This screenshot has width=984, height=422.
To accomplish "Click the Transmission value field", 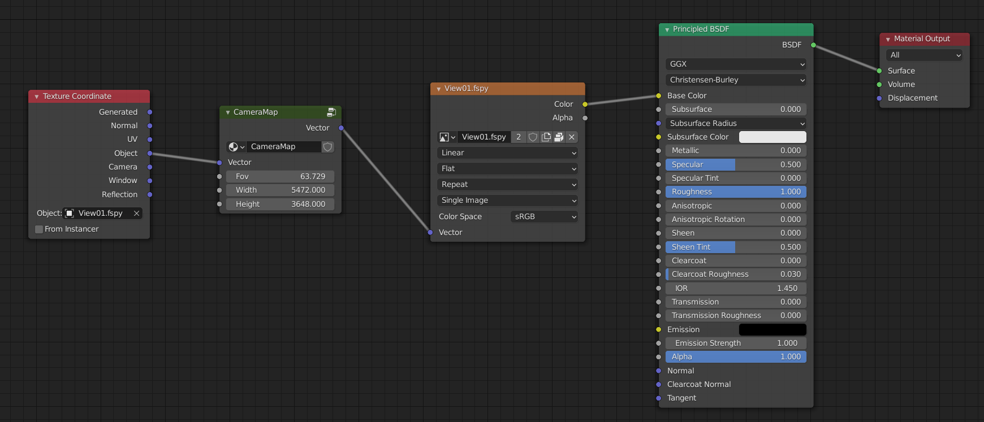I will [736, 302].
